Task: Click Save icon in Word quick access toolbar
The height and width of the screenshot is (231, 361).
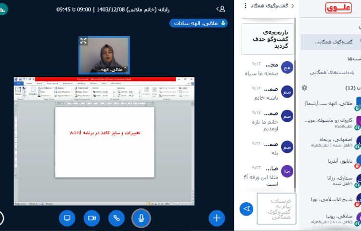Action: [20, 79]
